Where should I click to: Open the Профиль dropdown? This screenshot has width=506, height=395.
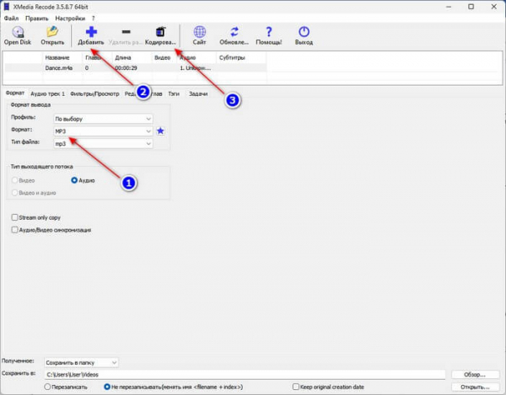(103, 119)
